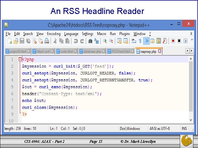
Task: Click the Dos\Windows line ending status
Action: coord(130,129)
